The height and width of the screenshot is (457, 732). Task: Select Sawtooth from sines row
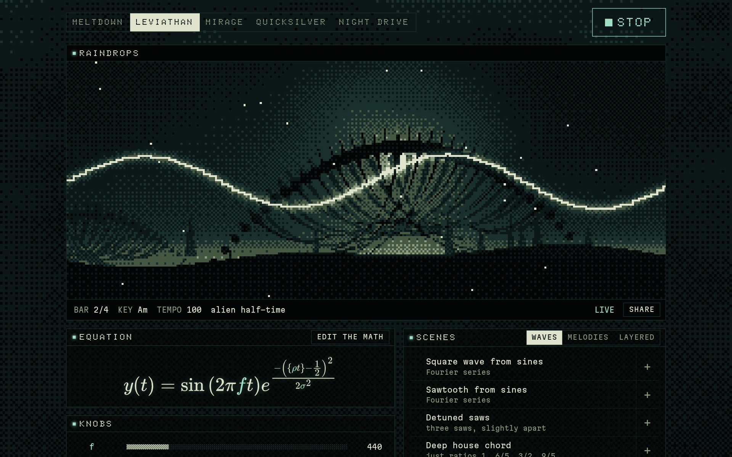pyautogui.click(x=523, y=395)
